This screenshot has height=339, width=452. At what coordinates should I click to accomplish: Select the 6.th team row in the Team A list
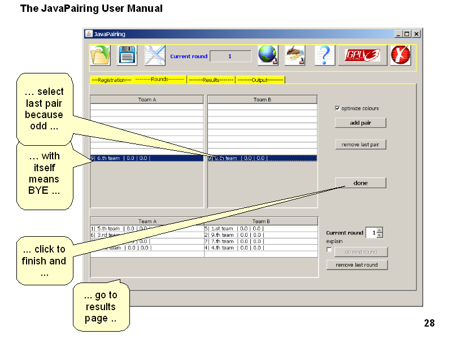coord(146,158)
